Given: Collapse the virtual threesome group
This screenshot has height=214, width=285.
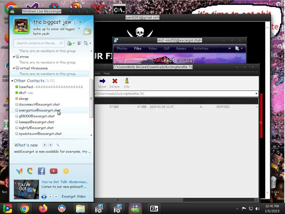Looking at the screenshot, I should (14, 68).
